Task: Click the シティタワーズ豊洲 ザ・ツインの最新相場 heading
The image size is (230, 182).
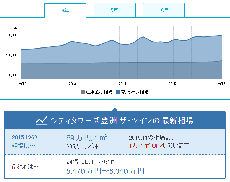Action: tap(122, 121)
